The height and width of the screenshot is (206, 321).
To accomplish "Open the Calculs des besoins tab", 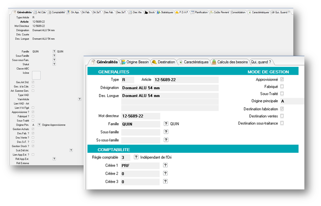I will pyautogui.click(x=230, y=62).
